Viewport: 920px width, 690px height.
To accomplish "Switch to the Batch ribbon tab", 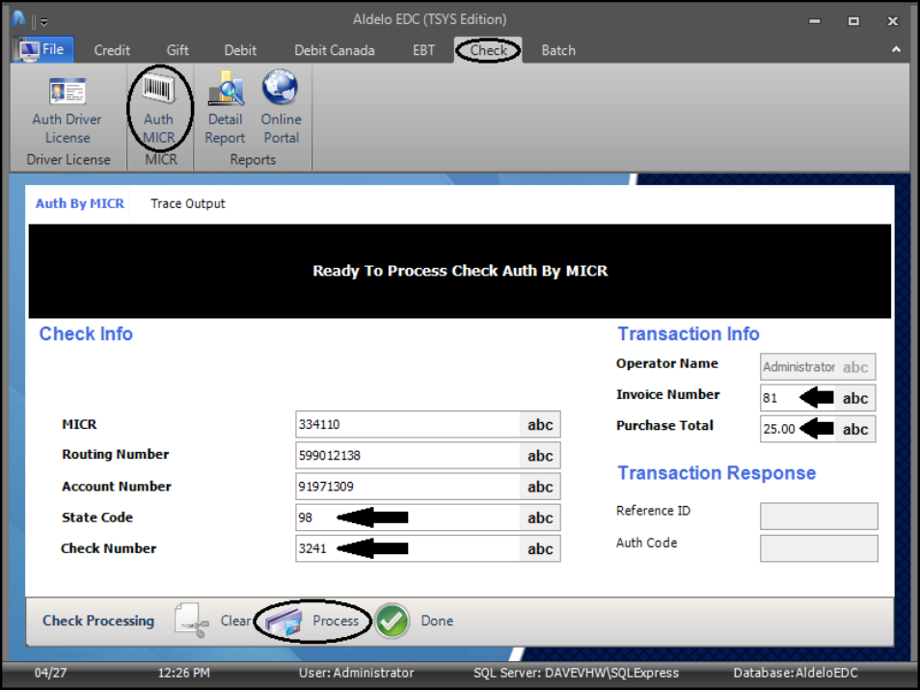I will (x=558, y=50).
